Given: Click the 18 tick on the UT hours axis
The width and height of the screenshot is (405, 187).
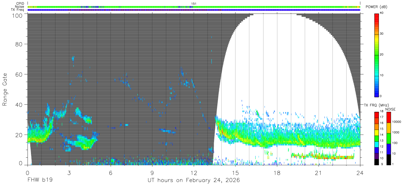Looking at the screenshot, I should (x=277, y=173).
